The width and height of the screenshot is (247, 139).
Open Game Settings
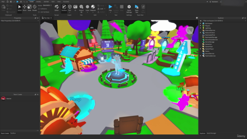pyautogui.click(x=129, y=8)
